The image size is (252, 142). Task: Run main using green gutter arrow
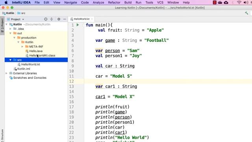tap(78, 25)
